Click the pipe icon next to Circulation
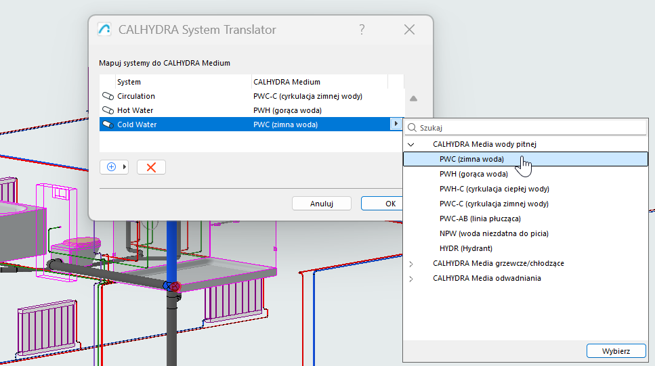This screenshot has width=655, height=366. (x=108, y=96)
